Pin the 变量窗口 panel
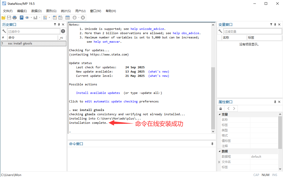The height and width of the screenshot is (177, 283). pos(275,24)
